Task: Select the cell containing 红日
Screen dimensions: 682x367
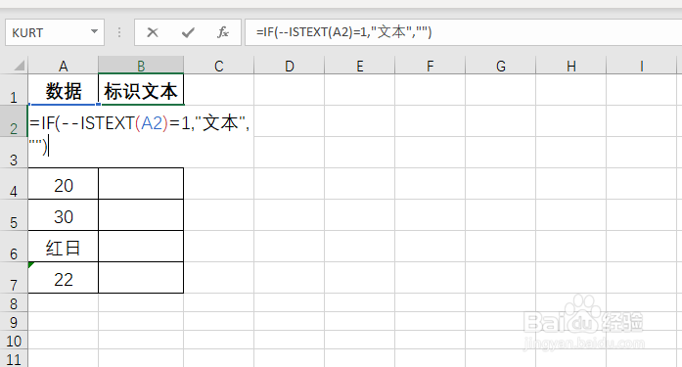Action: pos(64,246)
